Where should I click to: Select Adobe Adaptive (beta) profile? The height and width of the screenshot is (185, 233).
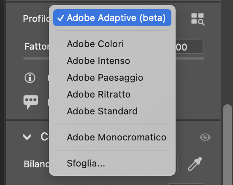click(112, 18)
